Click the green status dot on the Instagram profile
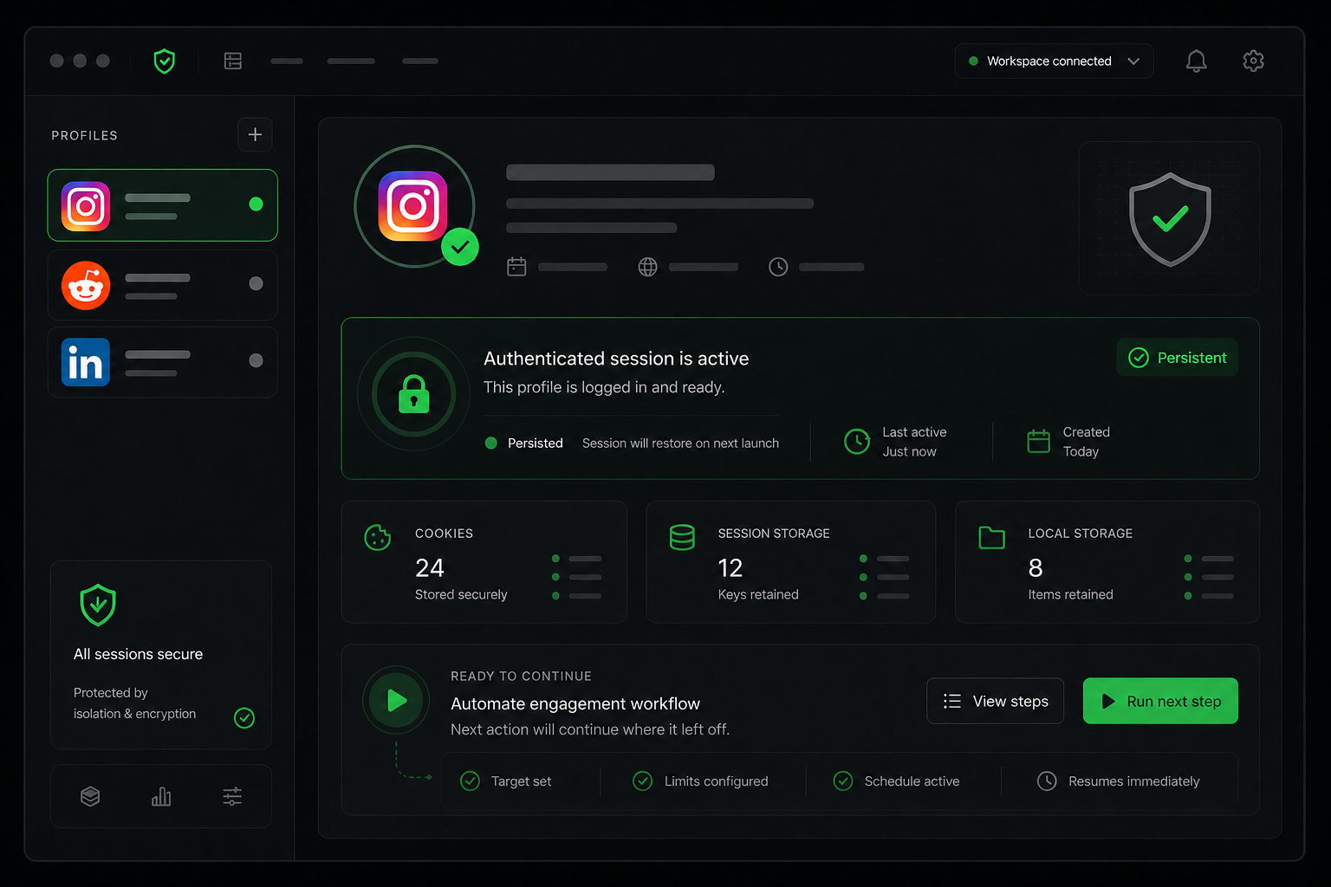Screen dimensions: 1331x887 256,204
